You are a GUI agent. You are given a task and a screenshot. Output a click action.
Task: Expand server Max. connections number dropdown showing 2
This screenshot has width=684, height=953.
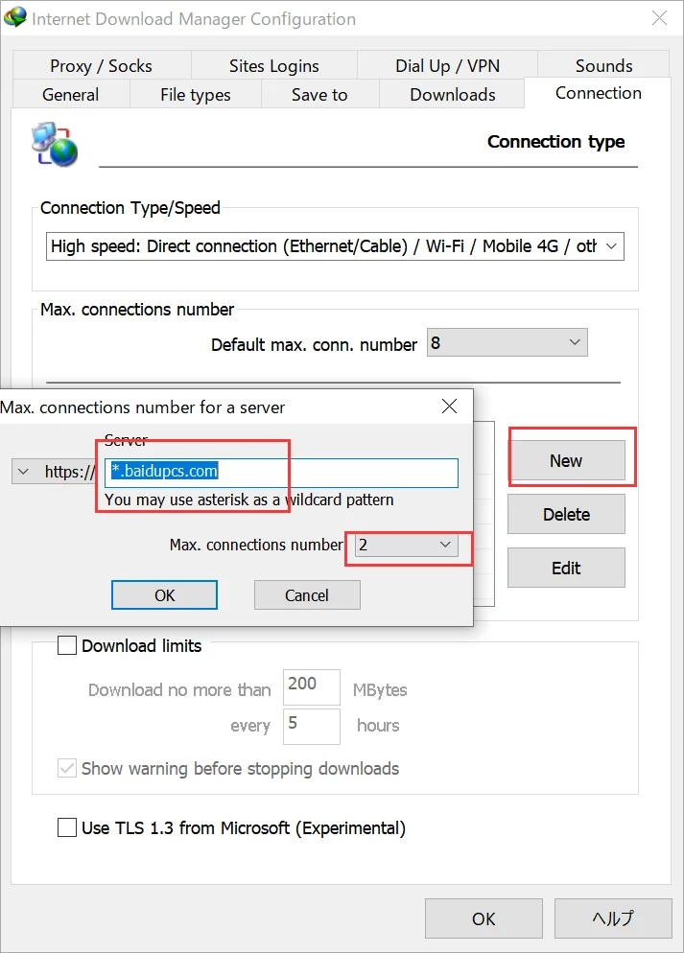tap(408, 546)
